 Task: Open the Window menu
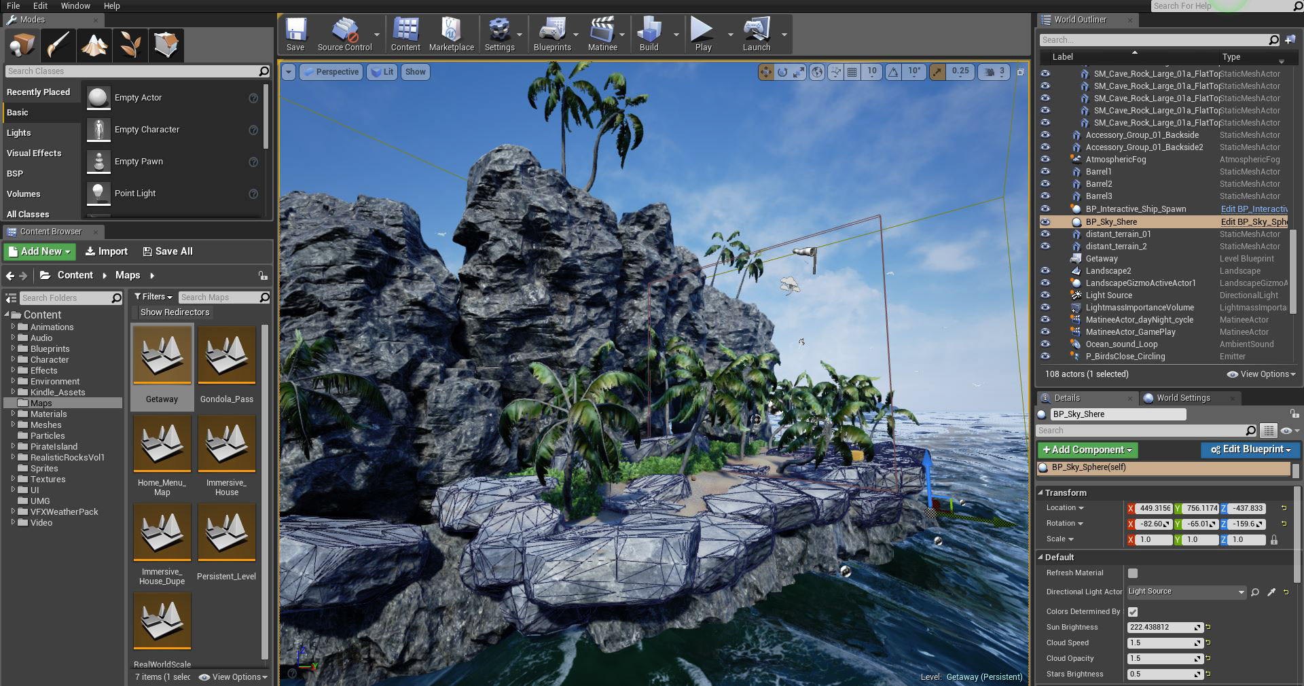pos(75,5)
